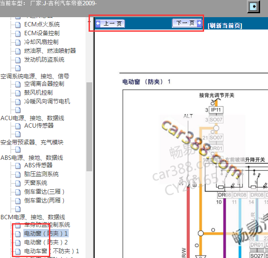Select 安全带预紧器、充气模块 heading
Screen dimensions: 268x258
coord(32,142)
